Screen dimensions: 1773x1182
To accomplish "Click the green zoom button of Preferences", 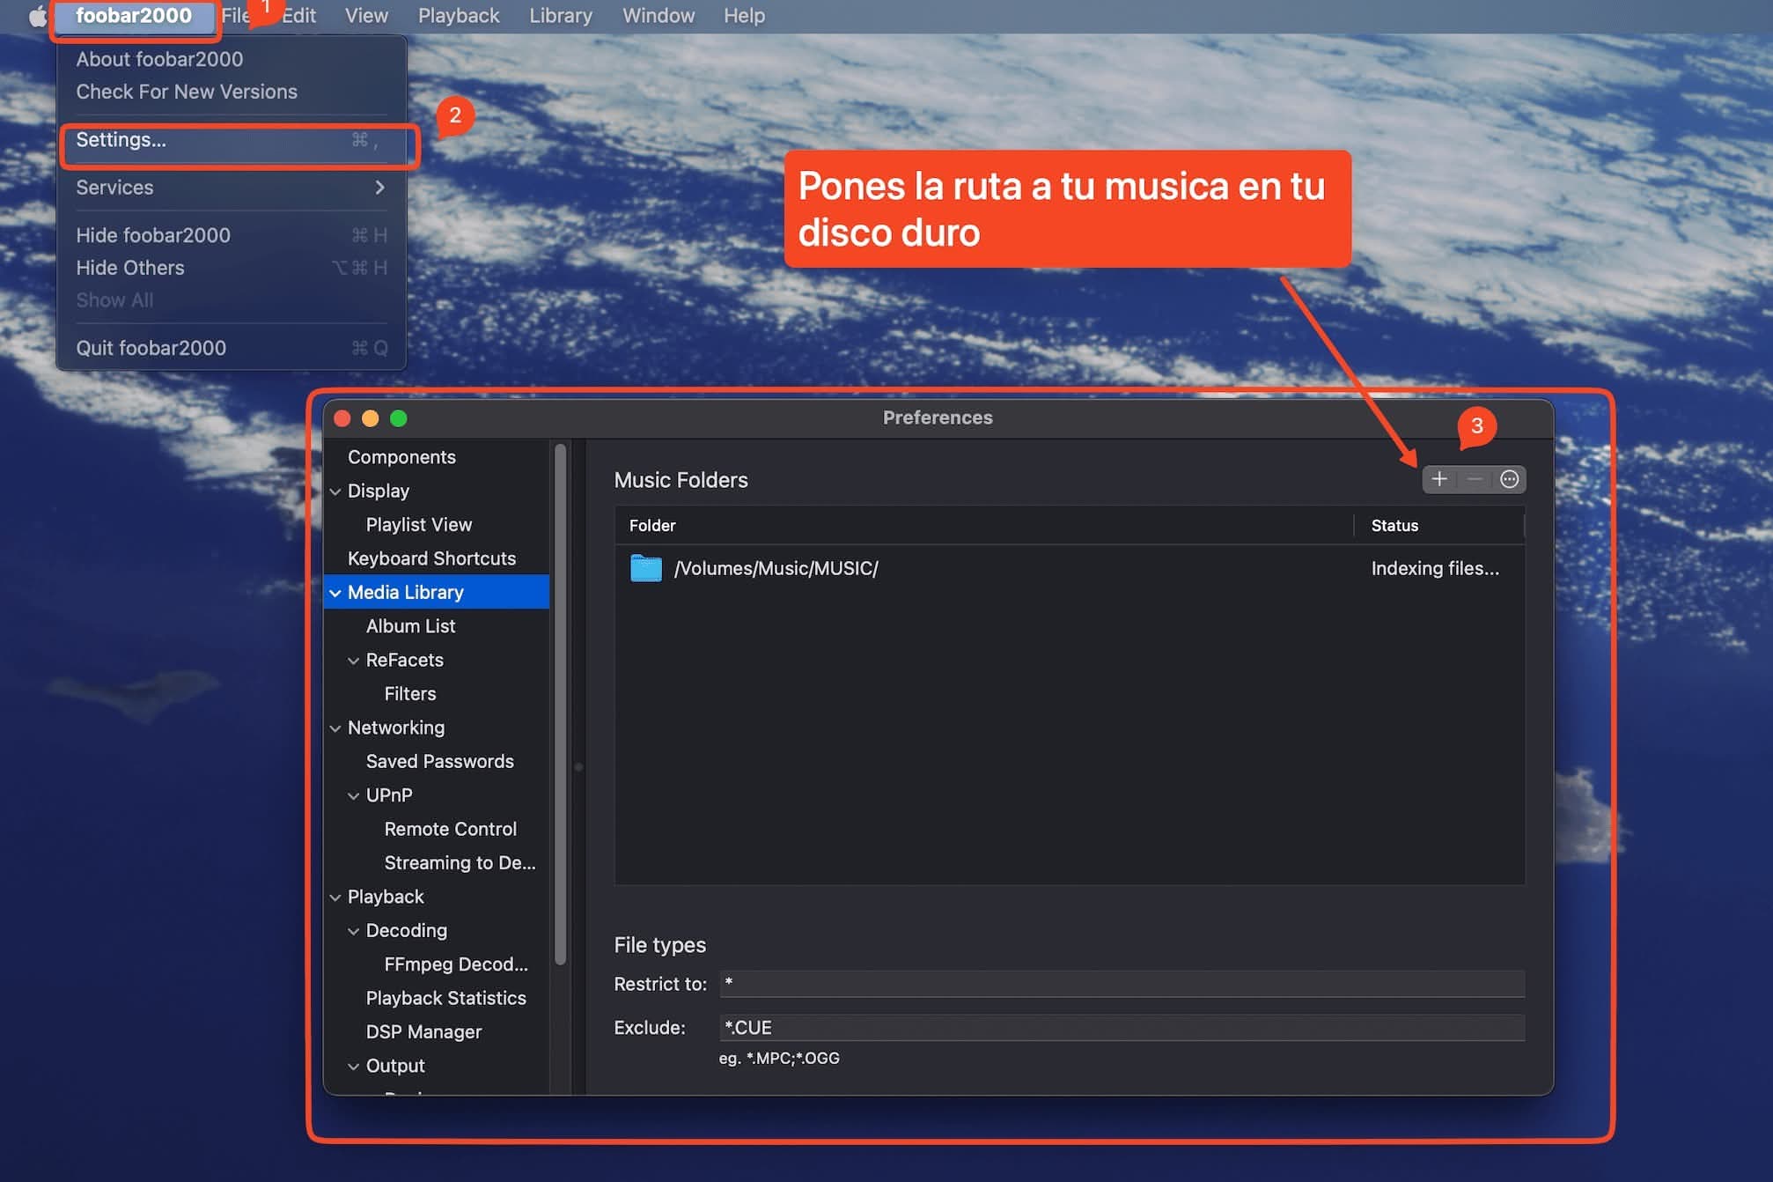I will (x=399, y=418).
